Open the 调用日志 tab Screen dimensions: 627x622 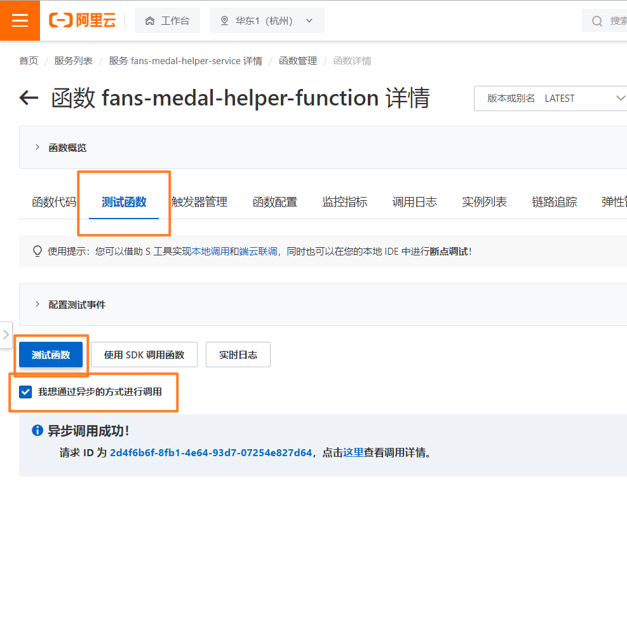(414, 202)
